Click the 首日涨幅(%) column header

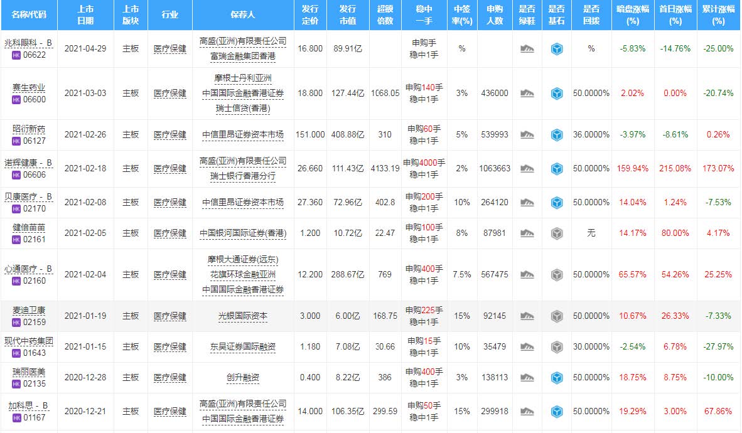[x=674, y=15]
